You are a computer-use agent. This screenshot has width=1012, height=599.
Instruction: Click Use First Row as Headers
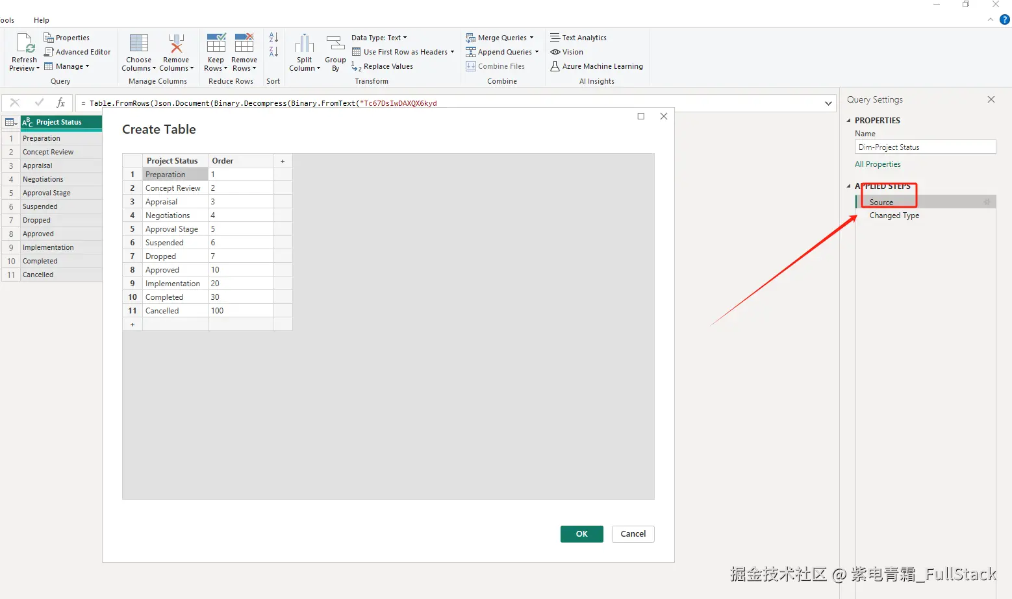click(x=403, y=52)
